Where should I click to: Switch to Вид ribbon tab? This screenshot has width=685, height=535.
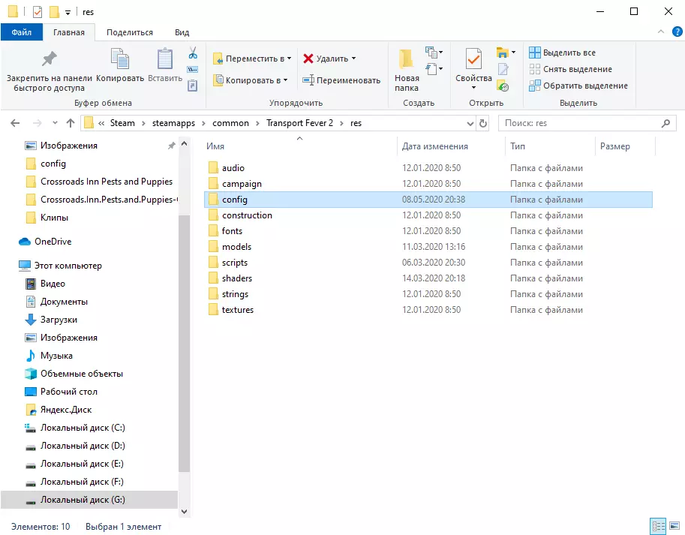182,32
